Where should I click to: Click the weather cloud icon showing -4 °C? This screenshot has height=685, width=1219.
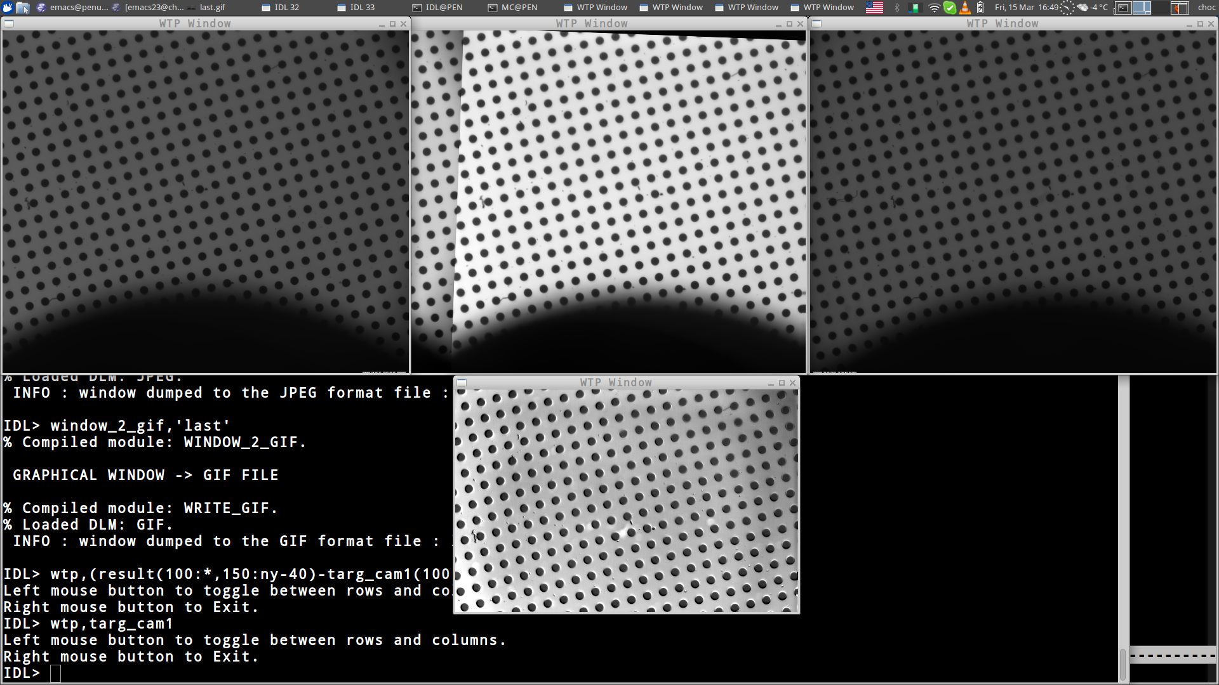click(1083, 8)
